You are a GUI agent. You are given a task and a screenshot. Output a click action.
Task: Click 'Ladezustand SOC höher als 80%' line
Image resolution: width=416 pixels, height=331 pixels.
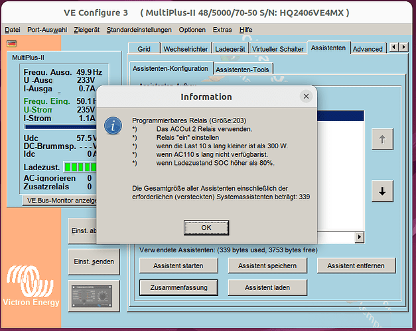pyautogui.click(x=215, y=163)
